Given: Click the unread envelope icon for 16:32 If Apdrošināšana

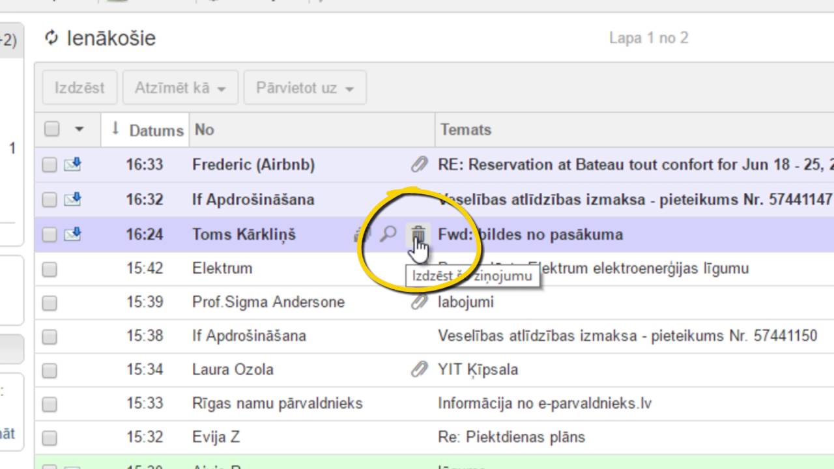Looking at the screenshot, I should click(72, 199).
